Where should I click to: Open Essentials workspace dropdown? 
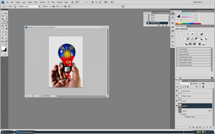(199, 2)
